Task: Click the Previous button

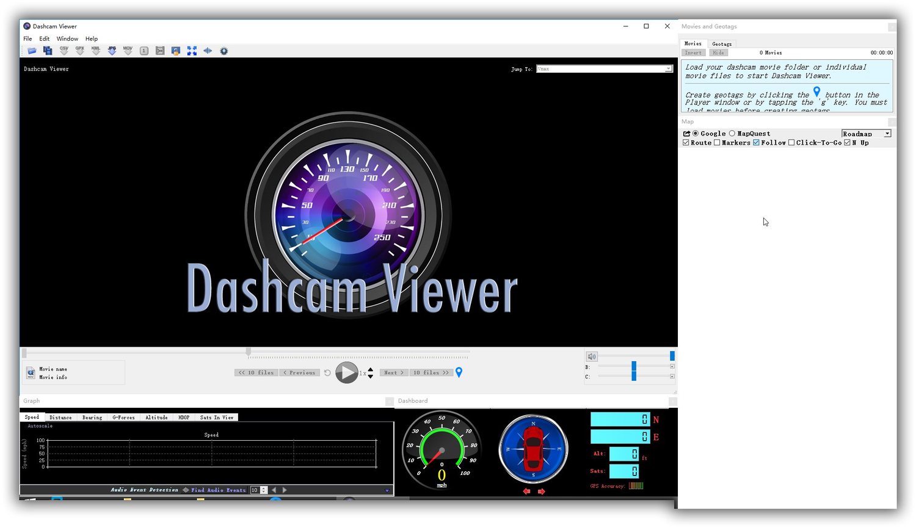Action: pyautogui.click(x=299, y=372)
